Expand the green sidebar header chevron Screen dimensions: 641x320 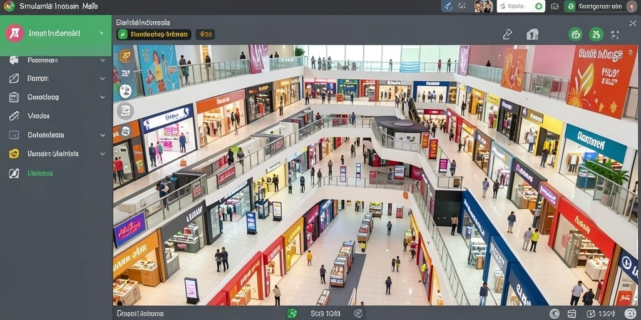[x=101, y=33]
